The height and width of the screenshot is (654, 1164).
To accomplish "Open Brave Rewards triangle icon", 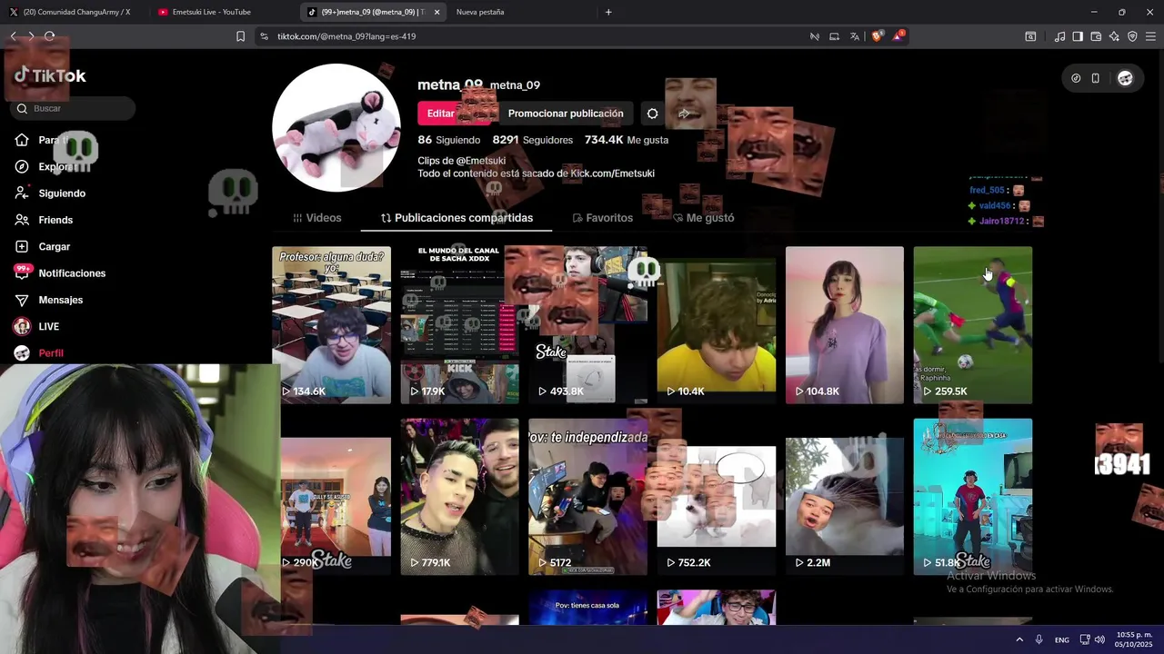I will [899, 36].
